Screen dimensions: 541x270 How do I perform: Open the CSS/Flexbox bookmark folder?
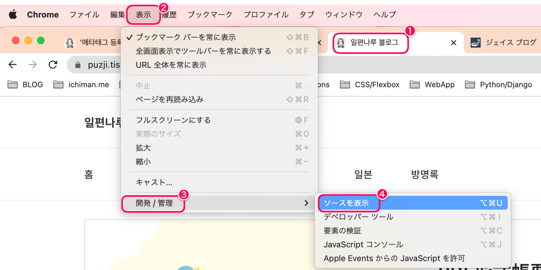(x=369, y=85)
